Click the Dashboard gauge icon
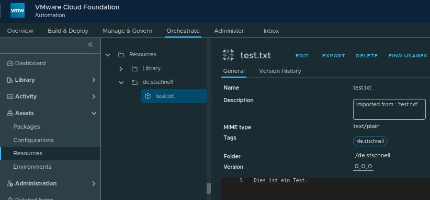 click(10, 64)
